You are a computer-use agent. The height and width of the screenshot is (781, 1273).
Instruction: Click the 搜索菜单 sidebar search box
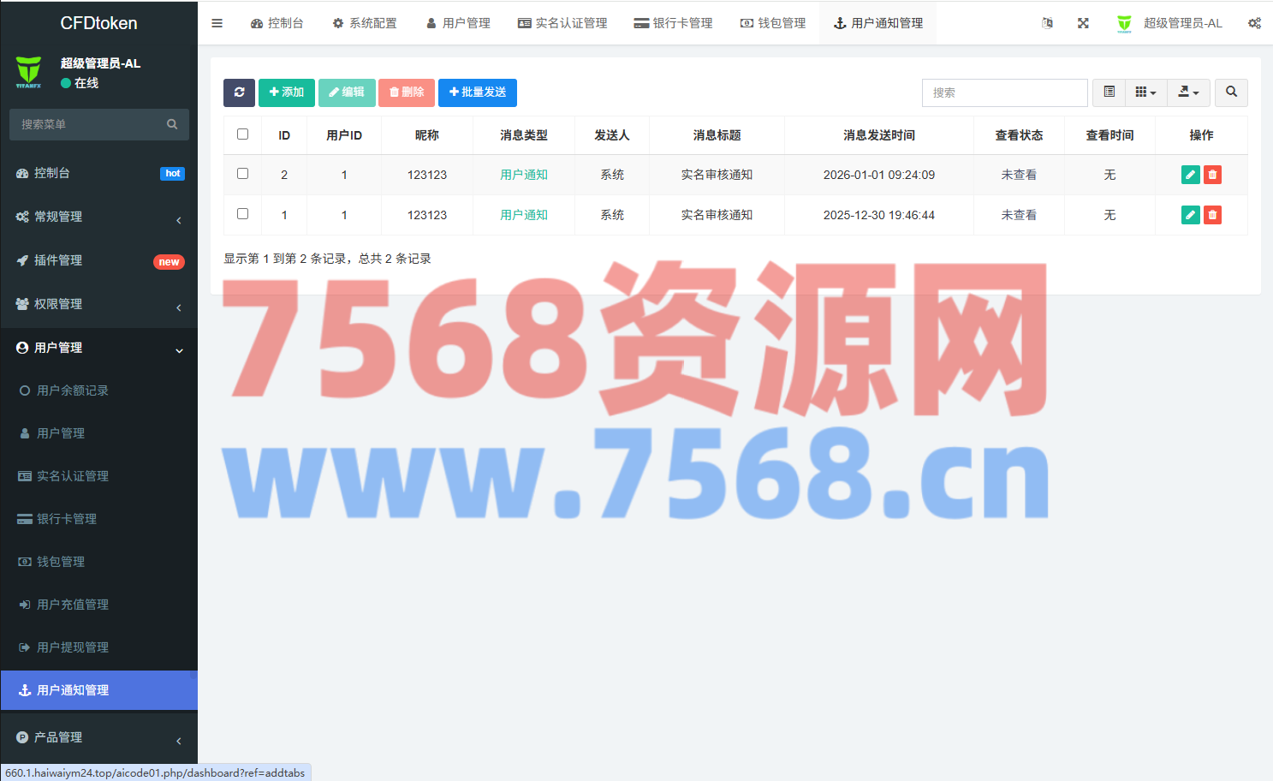(90, 124)
